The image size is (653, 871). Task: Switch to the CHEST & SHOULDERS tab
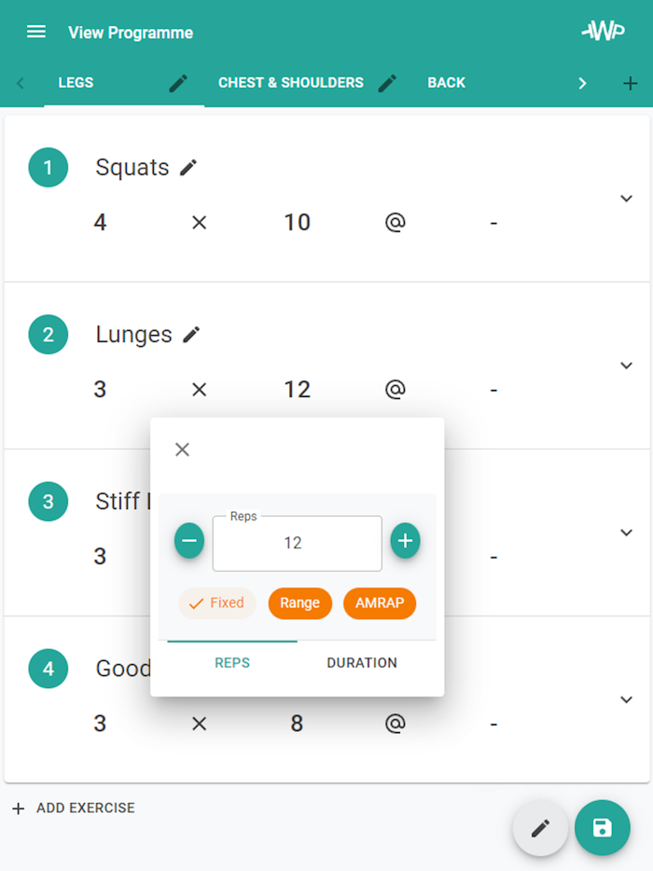[289, 82]
